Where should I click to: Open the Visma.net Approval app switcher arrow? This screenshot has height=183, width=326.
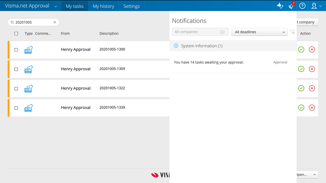pyautogui.click(x=55, y=6)
